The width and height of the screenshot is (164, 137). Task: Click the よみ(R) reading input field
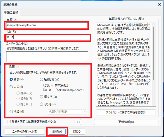pyautogui.click(x=48, y=37)
